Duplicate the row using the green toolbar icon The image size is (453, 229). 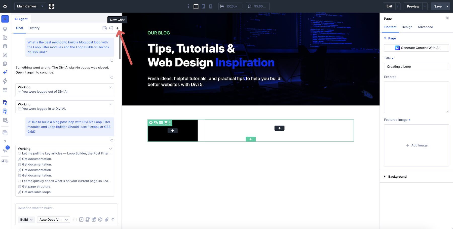click(156, 123)
